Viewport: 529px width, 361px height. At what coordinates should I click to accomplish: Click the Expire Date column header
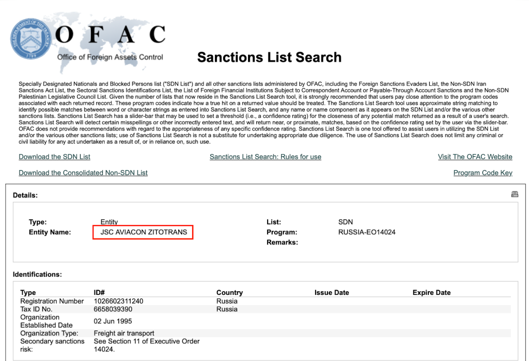(x=431, y=293)
